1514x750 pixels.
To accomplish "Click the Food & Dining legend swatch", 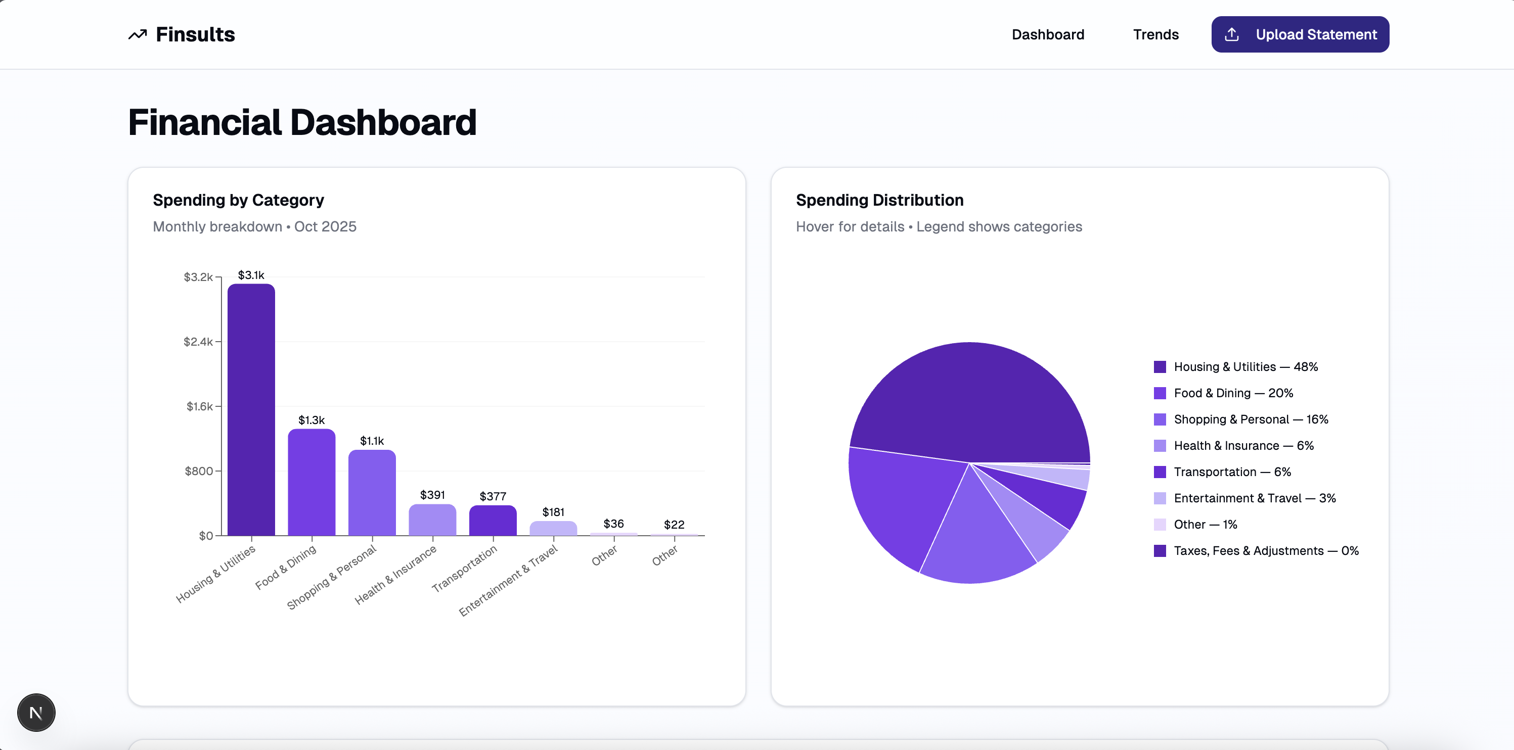I will [1159, 394].
